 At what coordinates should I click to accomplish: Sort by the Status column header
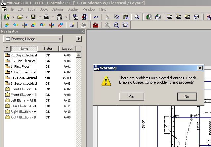48,49
